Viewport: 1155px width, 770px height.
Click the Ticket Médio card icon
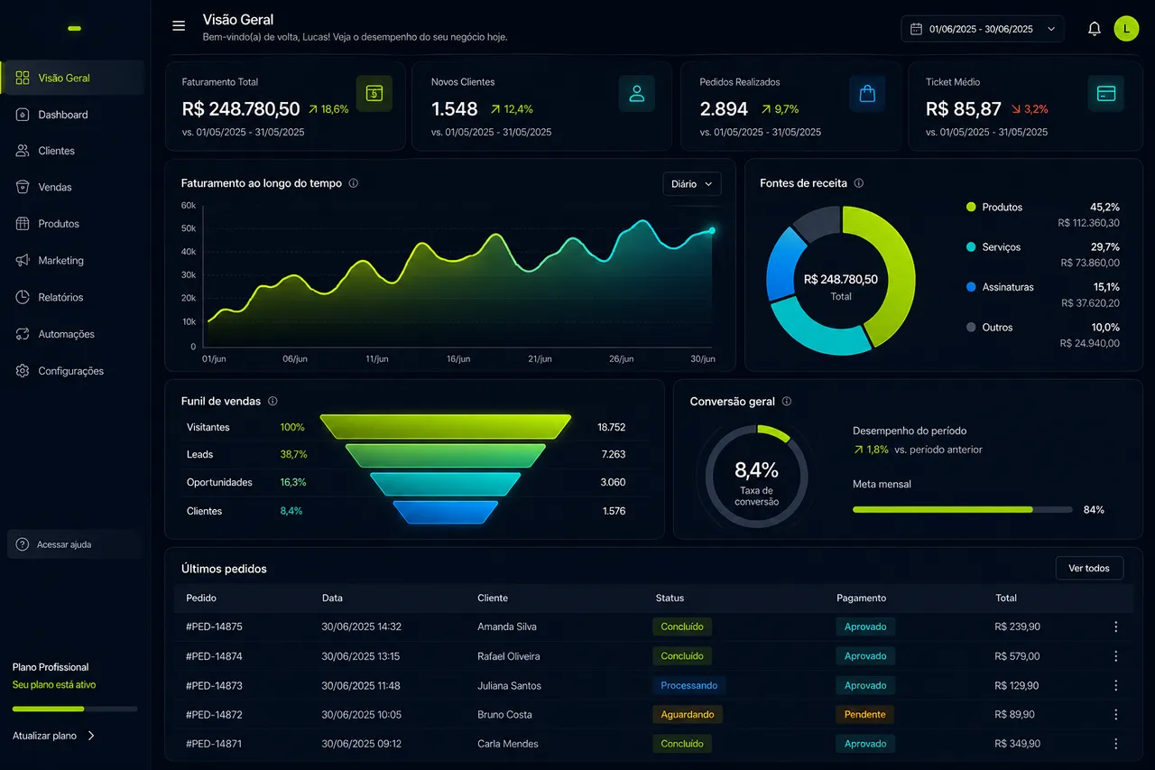coord(1105,93)
